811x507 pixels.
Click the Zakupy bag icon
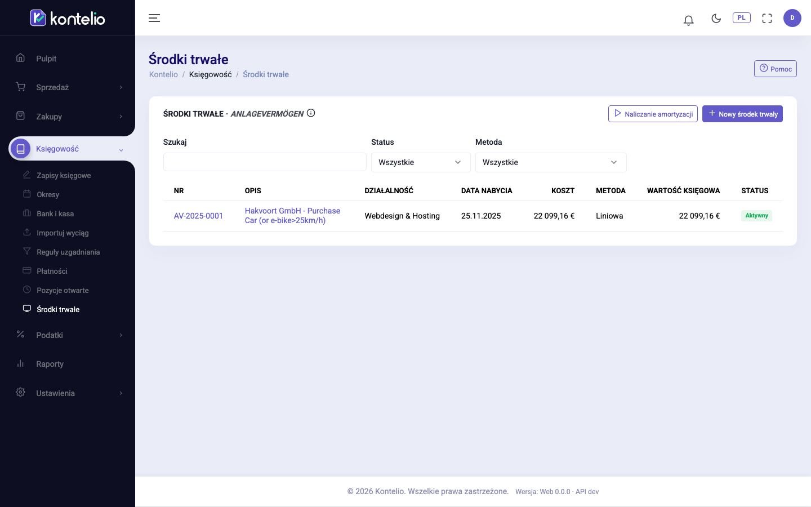[20, 115]
